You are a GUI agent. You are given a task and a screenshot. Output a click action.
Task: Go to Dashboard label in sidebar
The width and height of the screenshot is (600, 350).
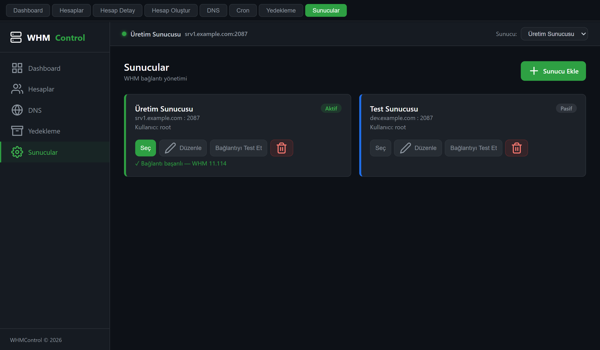click(x=44, y=68)
